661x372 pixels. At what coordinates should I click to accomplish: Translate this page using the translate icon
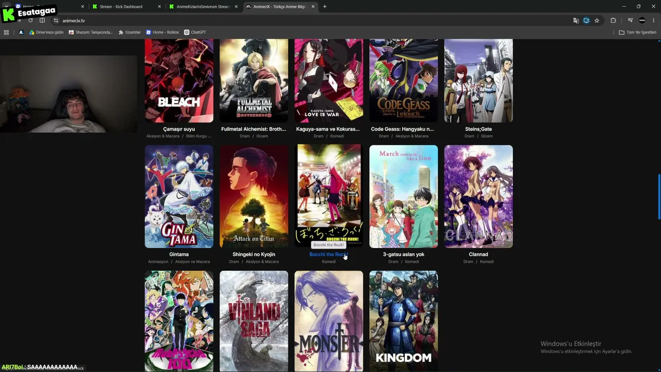tap(576, 21)
